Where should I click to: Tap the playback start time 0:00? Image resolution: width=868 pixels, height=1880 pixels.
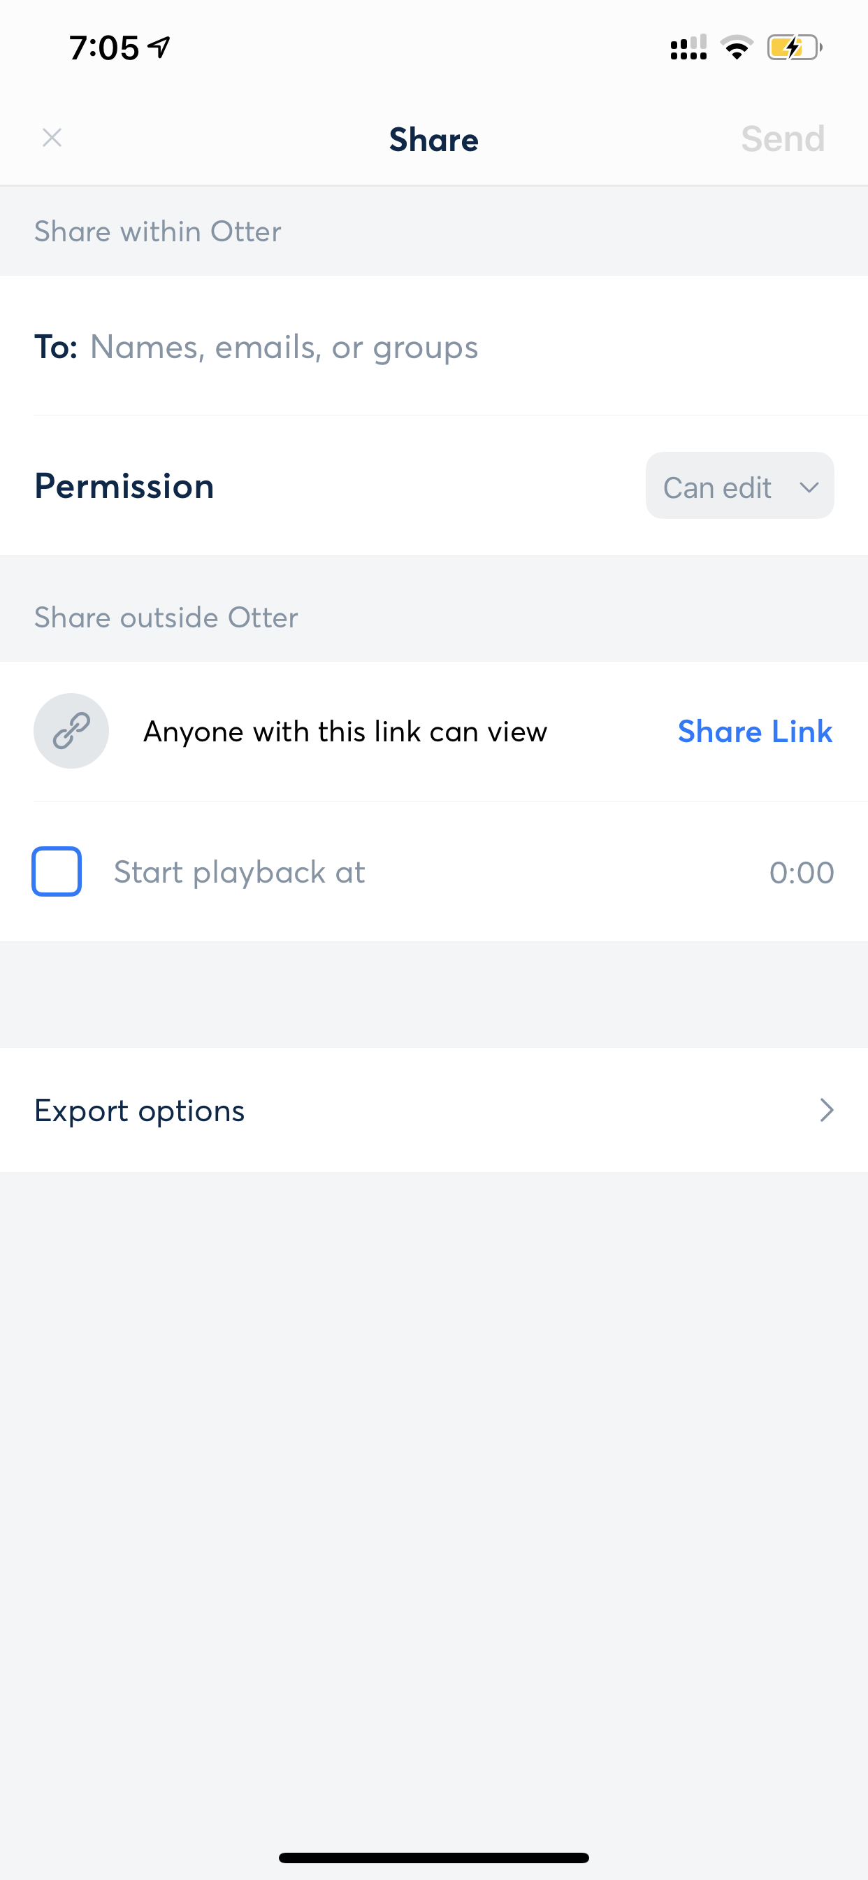[801, 872]
